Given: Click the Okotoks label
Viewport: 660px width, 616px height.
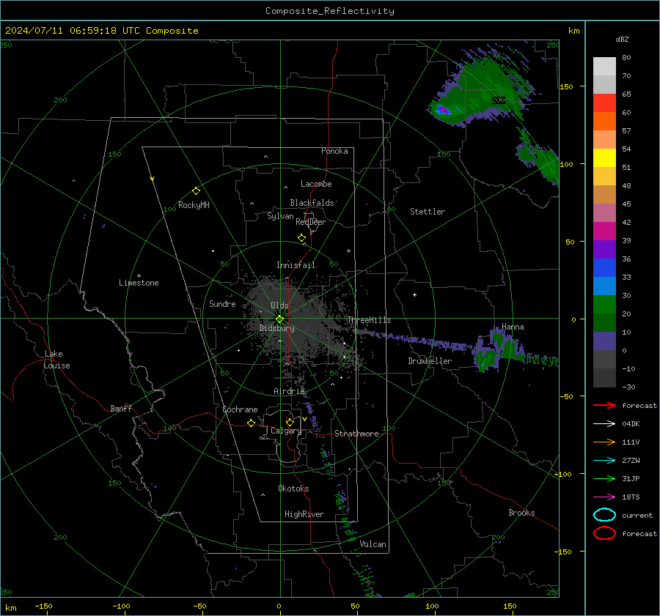Looking at the screenshot, I should [293, 489].
